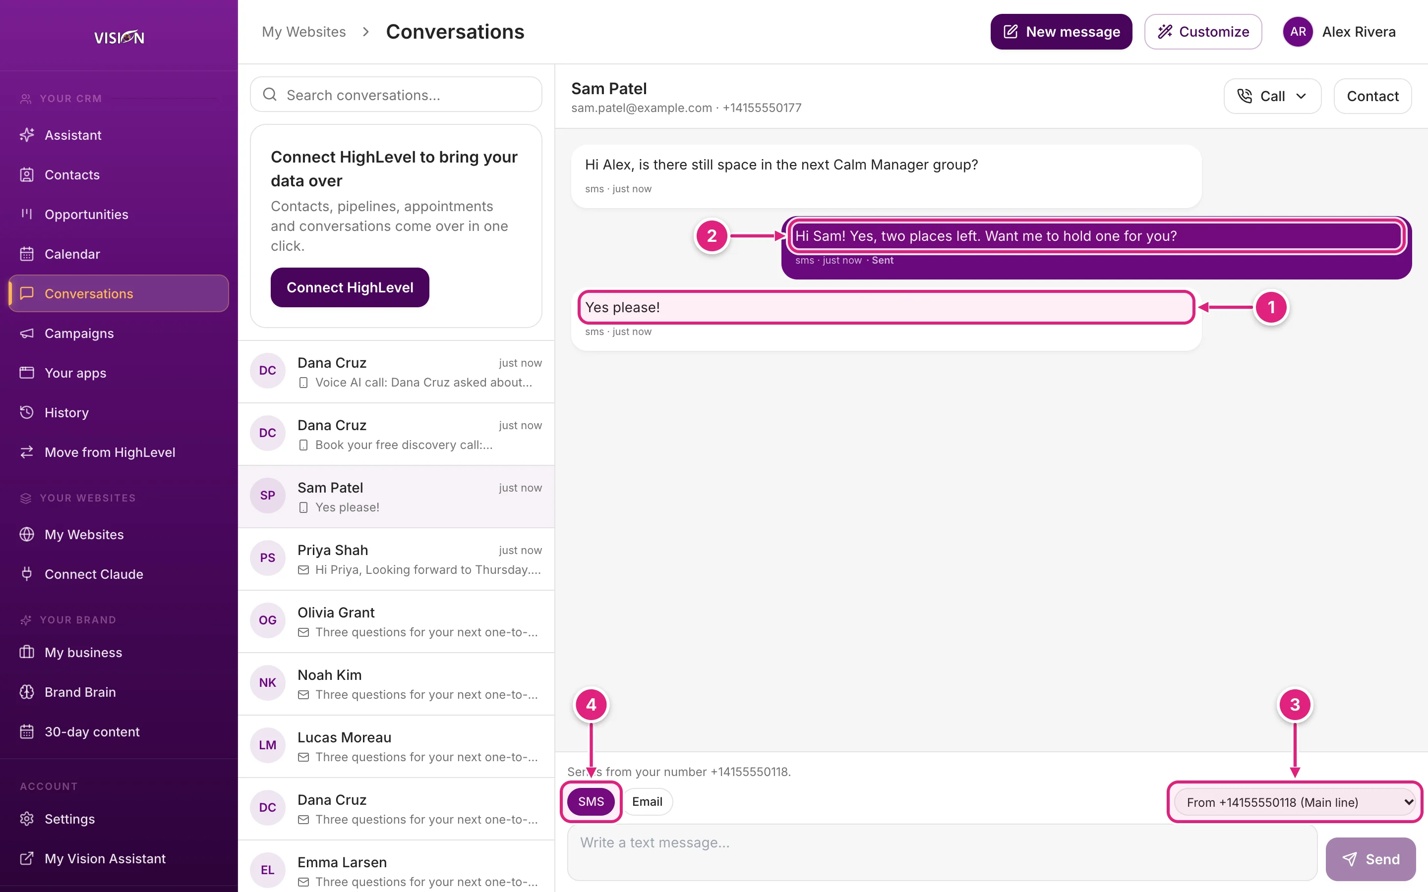Image resolution: width=1428 pixels, height=892 pixels.
Task: Switch the composer to Email
Action: tap(647, 801)
